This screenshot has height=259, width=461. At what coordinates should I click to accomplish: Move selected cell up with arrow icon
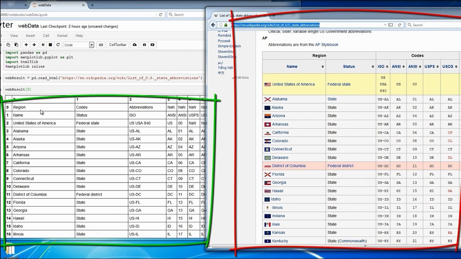tap(26, 45)
